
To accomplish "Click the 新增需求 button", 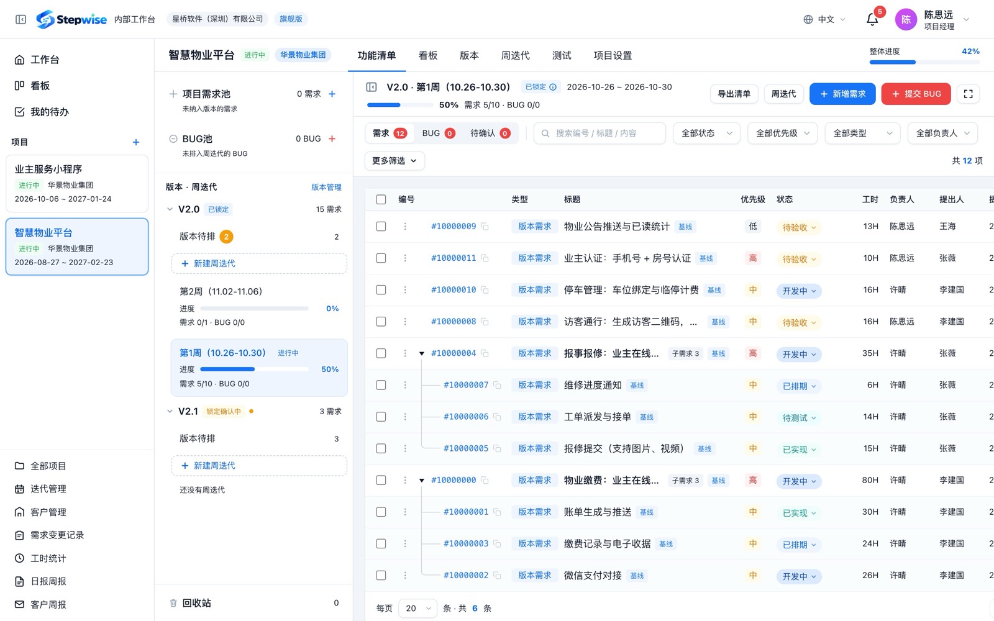I will click(842, 94).
